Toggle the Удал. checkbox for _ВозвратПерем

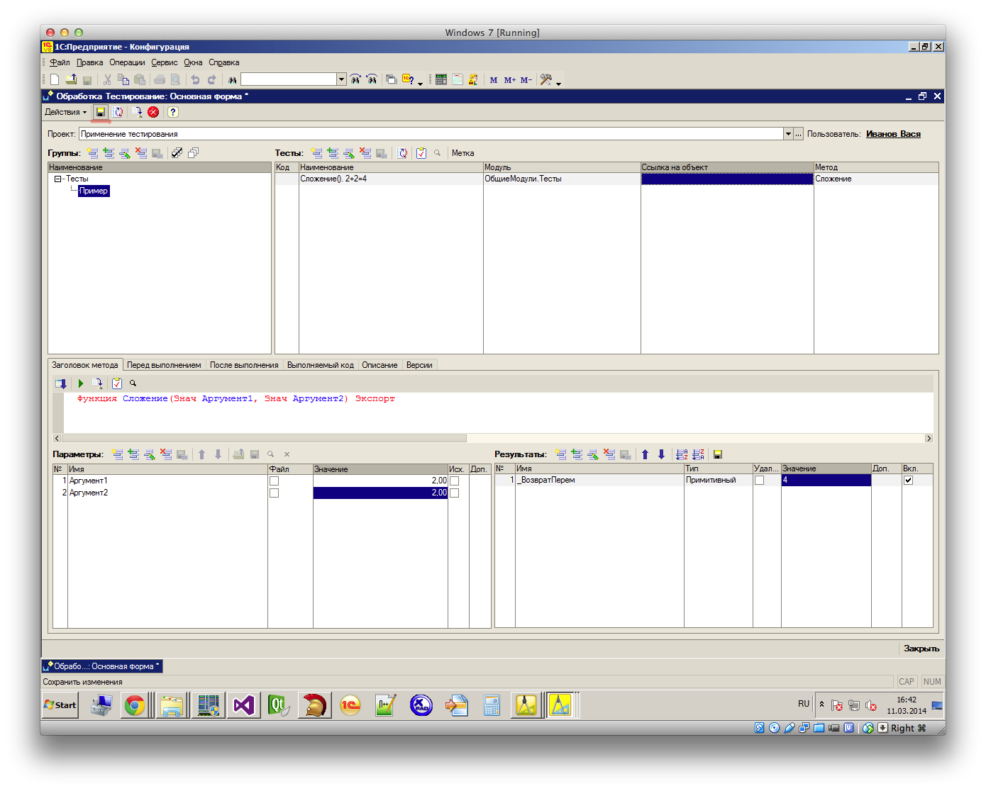click(759, 481)
